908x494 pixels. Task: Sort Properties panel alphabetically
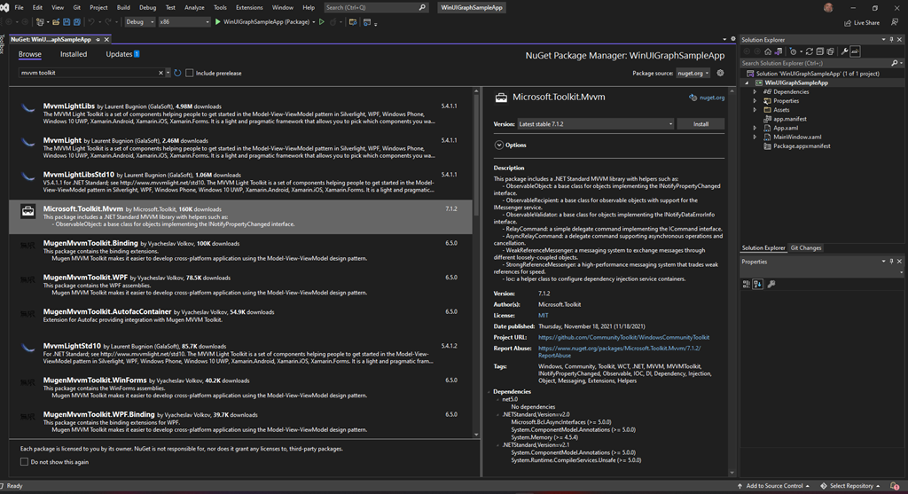758,284
